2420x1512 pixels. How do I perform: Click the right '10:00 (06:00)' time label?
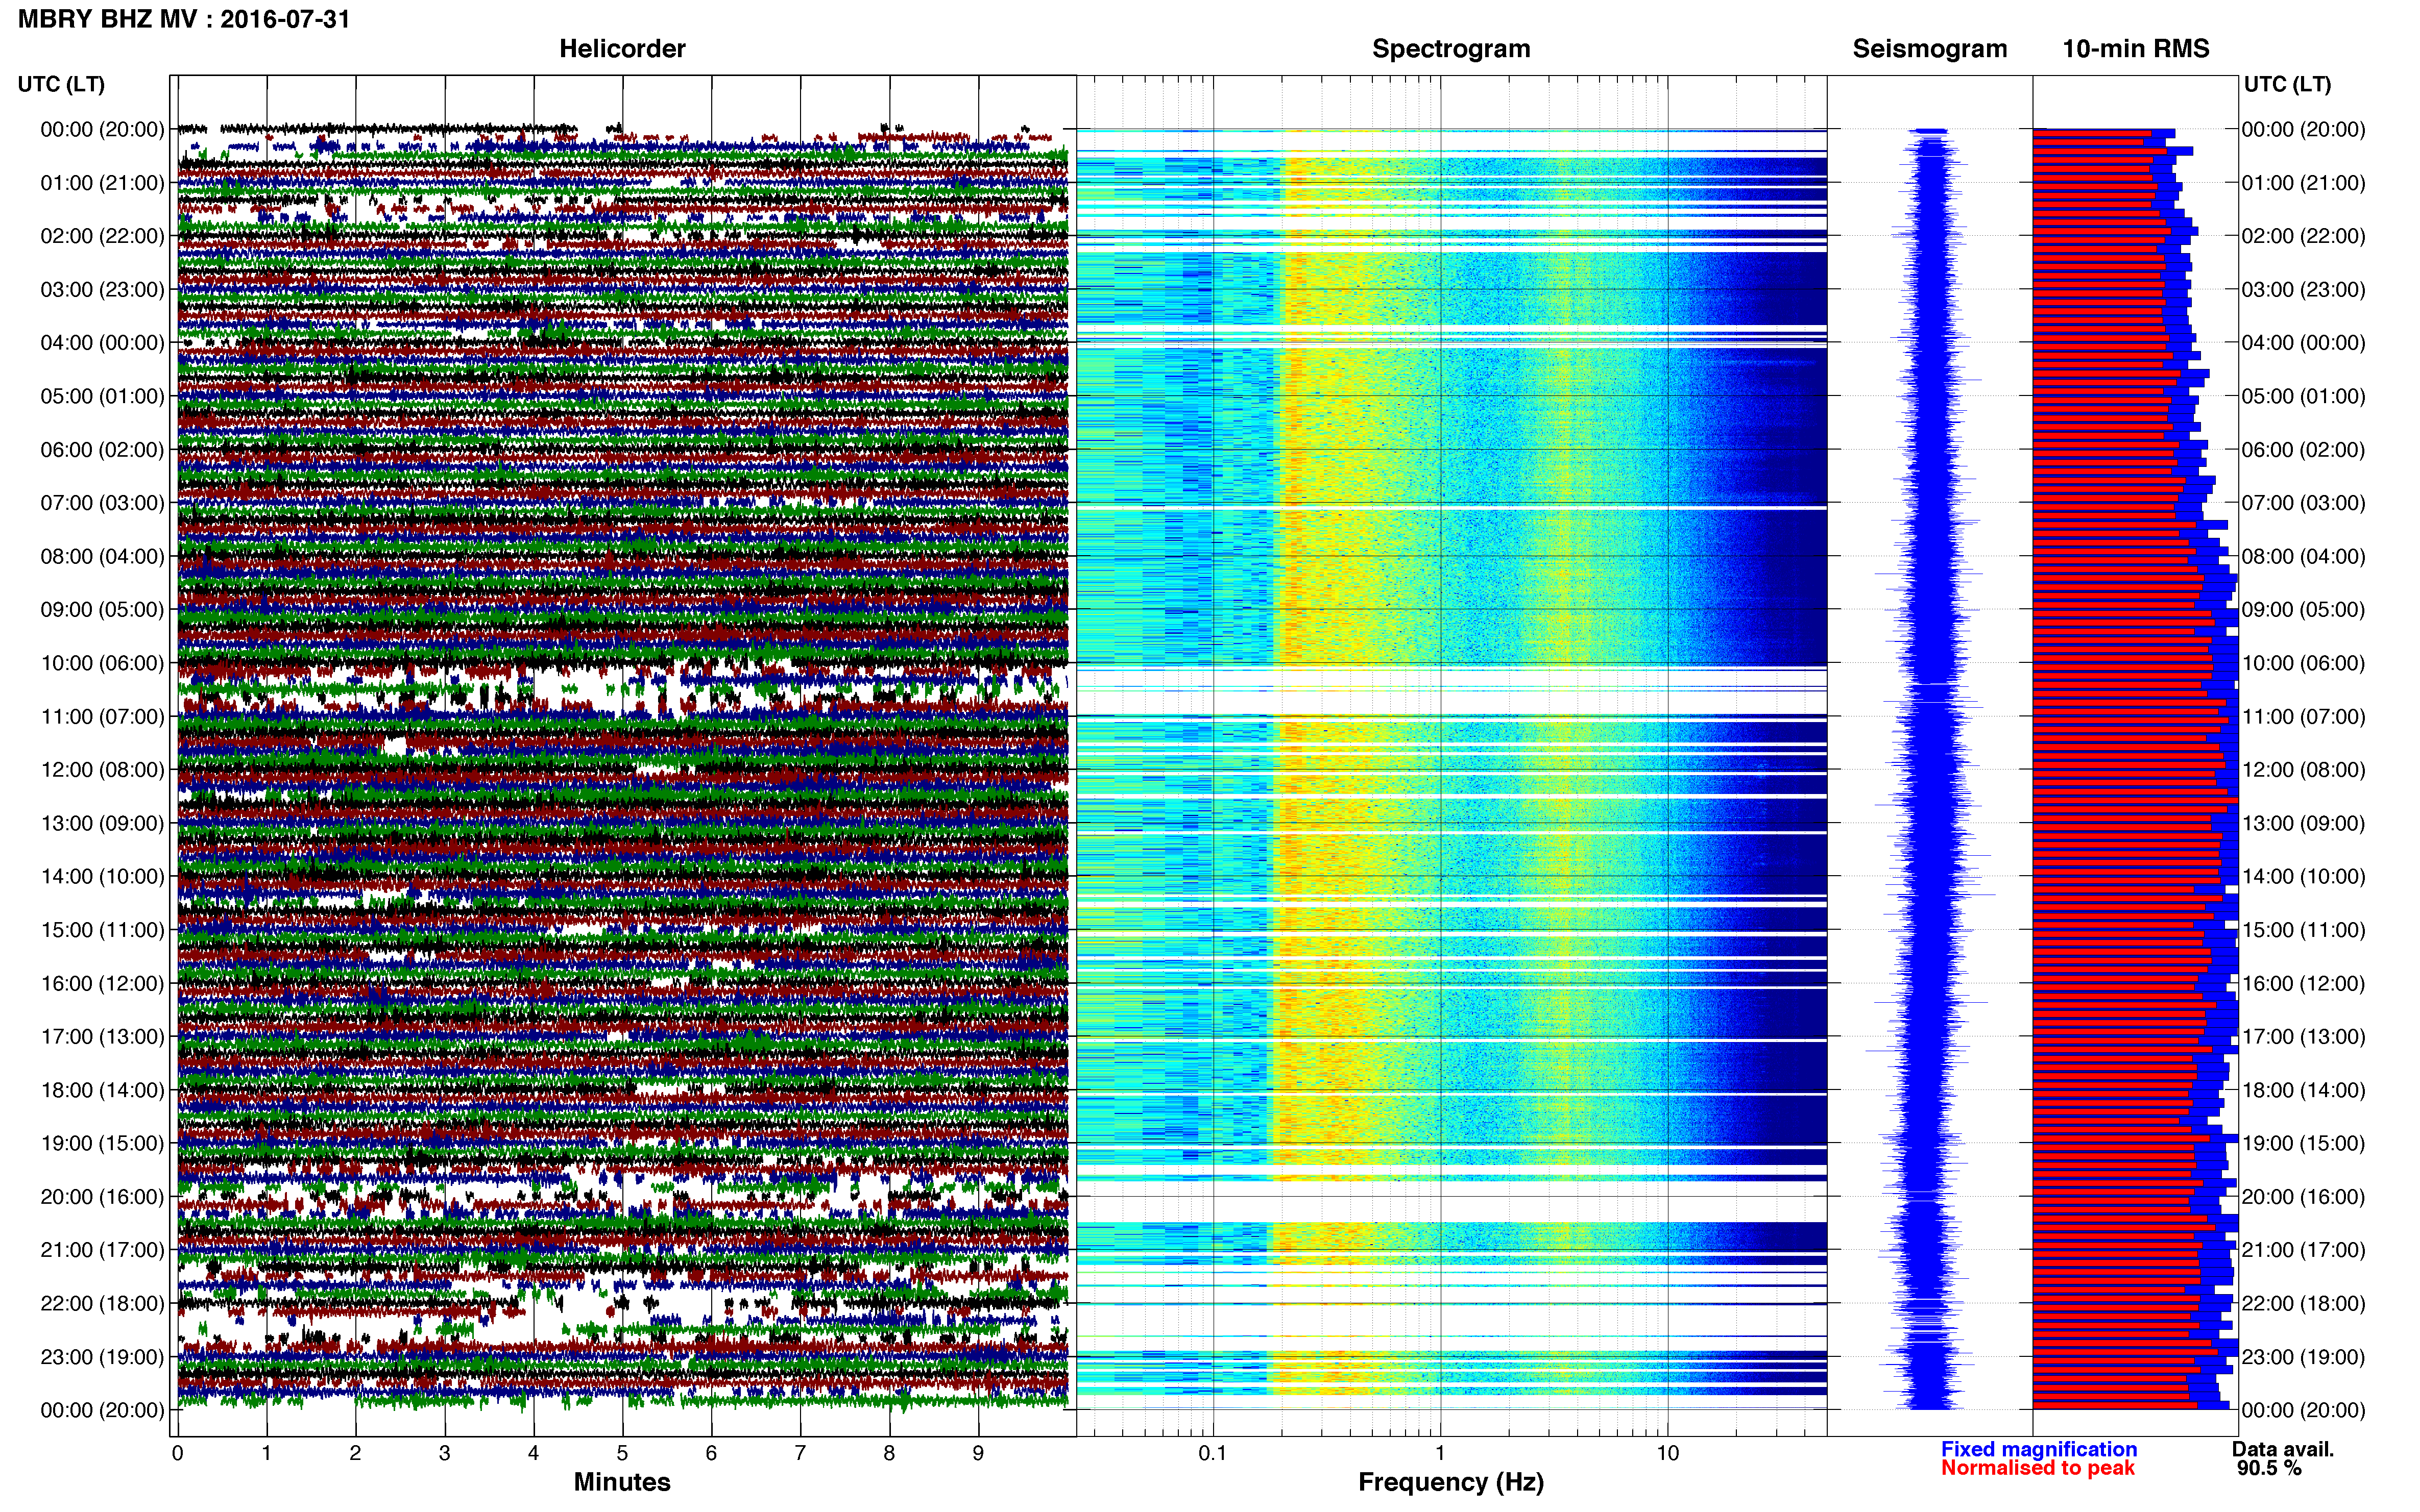click(x=2303, y=663)
